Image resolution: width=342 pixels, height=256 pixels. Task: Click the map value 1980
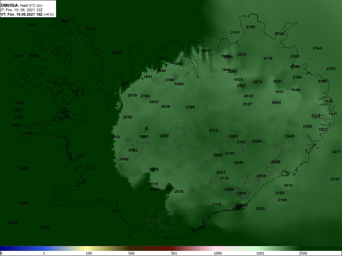click(x=179, y=84)
